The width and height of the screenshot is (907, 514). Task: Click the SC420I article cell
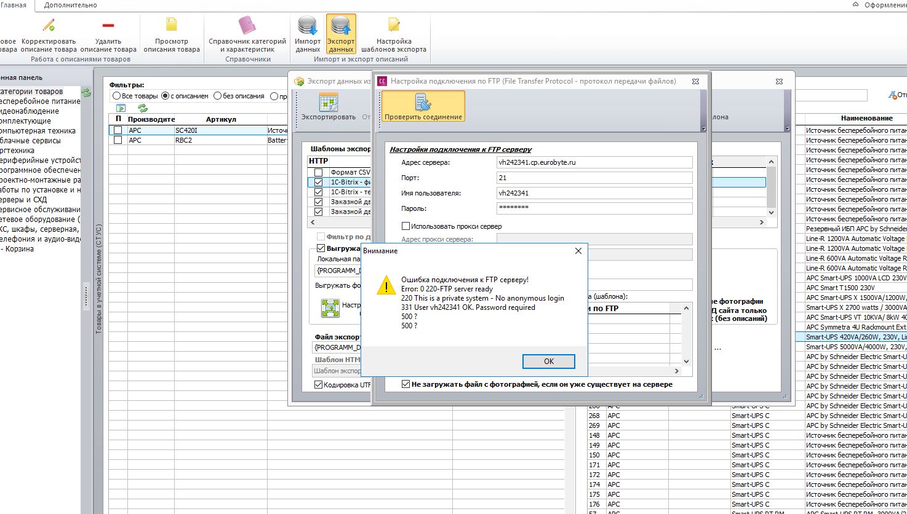point(221,130)
